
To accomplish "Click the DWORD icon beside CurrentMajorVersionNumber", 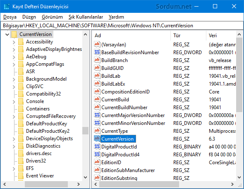I will (97, 115).
